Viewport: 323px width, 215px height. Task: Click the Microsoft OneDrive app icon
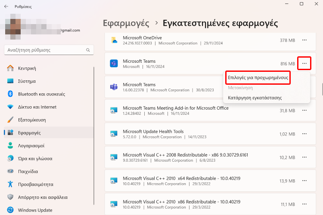114,40
